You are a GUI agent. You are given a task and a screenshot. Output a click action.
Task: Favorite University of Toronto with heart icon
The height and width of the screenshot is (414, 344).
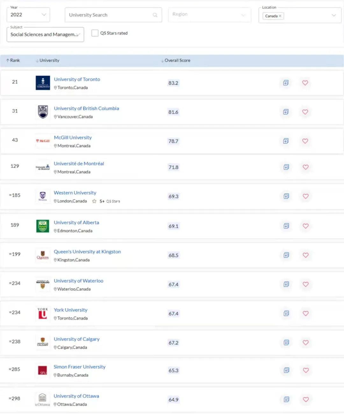coord(305,83)
